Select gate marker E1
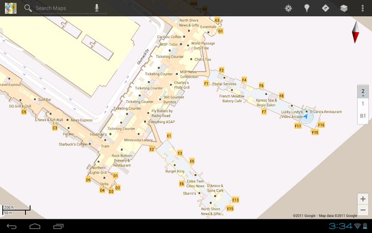Screen dimensions: 372x233 click(169, 136)
